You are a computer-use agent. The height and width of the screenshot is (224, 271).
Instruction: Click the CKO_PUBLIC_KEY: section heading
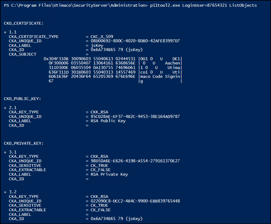pos(23,99)
